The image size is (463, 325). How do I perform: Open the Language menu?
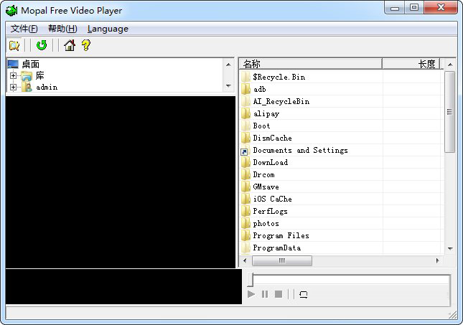108,29
